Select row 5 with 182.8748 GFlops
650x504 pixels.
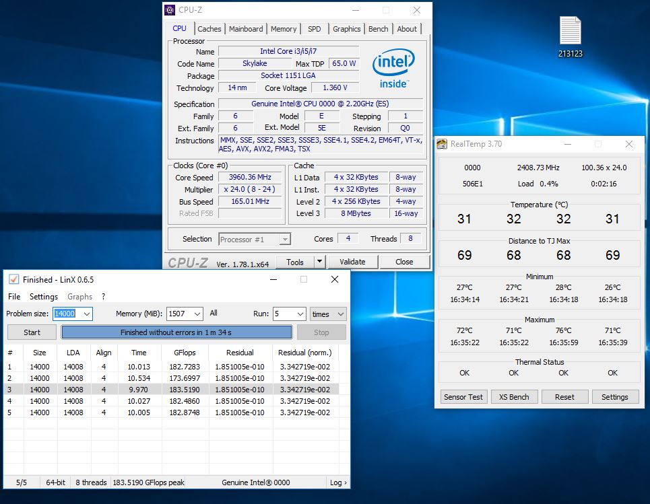(x=171, y=412)
